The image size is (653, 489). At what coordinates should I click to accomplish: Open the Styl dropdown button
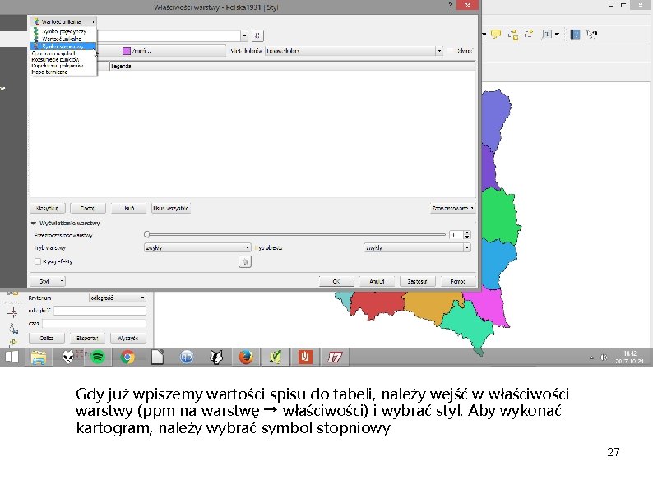click(48, 281)
